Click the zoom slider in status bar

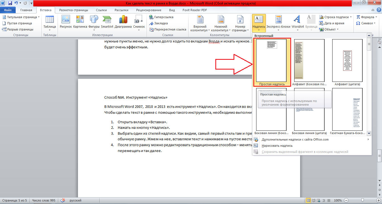362,200
